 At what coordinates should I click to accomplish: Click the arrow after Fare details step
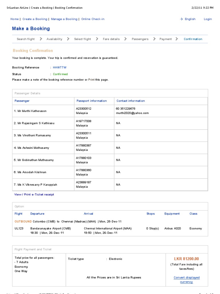[125, 39]
